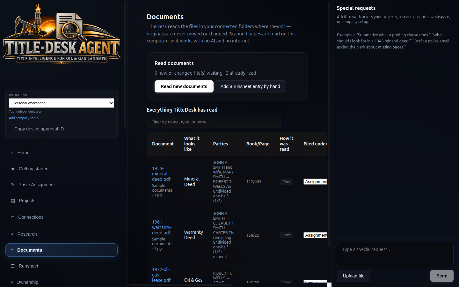
Task: Open Filed under dropdown for 1954-mineral-deed.pdf
Action: click(315, 181)
